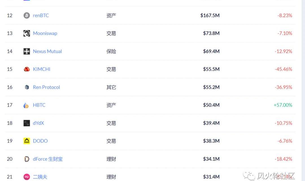Viewport: 305px width, 181px height.
Task: Open the Mooniswap project link
Action: coord(45,33)
